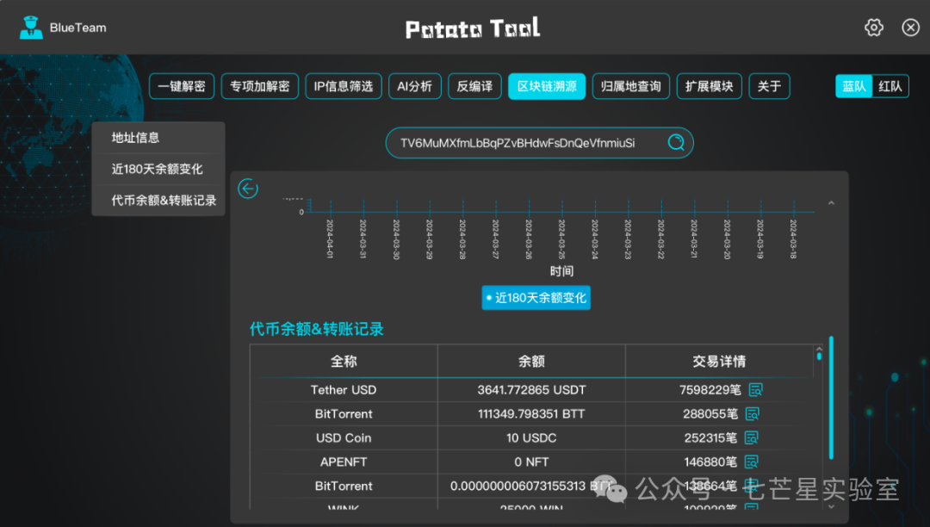Image resolution: width=930 pixels, height=527 pixels.
Task: Click the panel scroll-up arrow near chart
Action: 831,203
